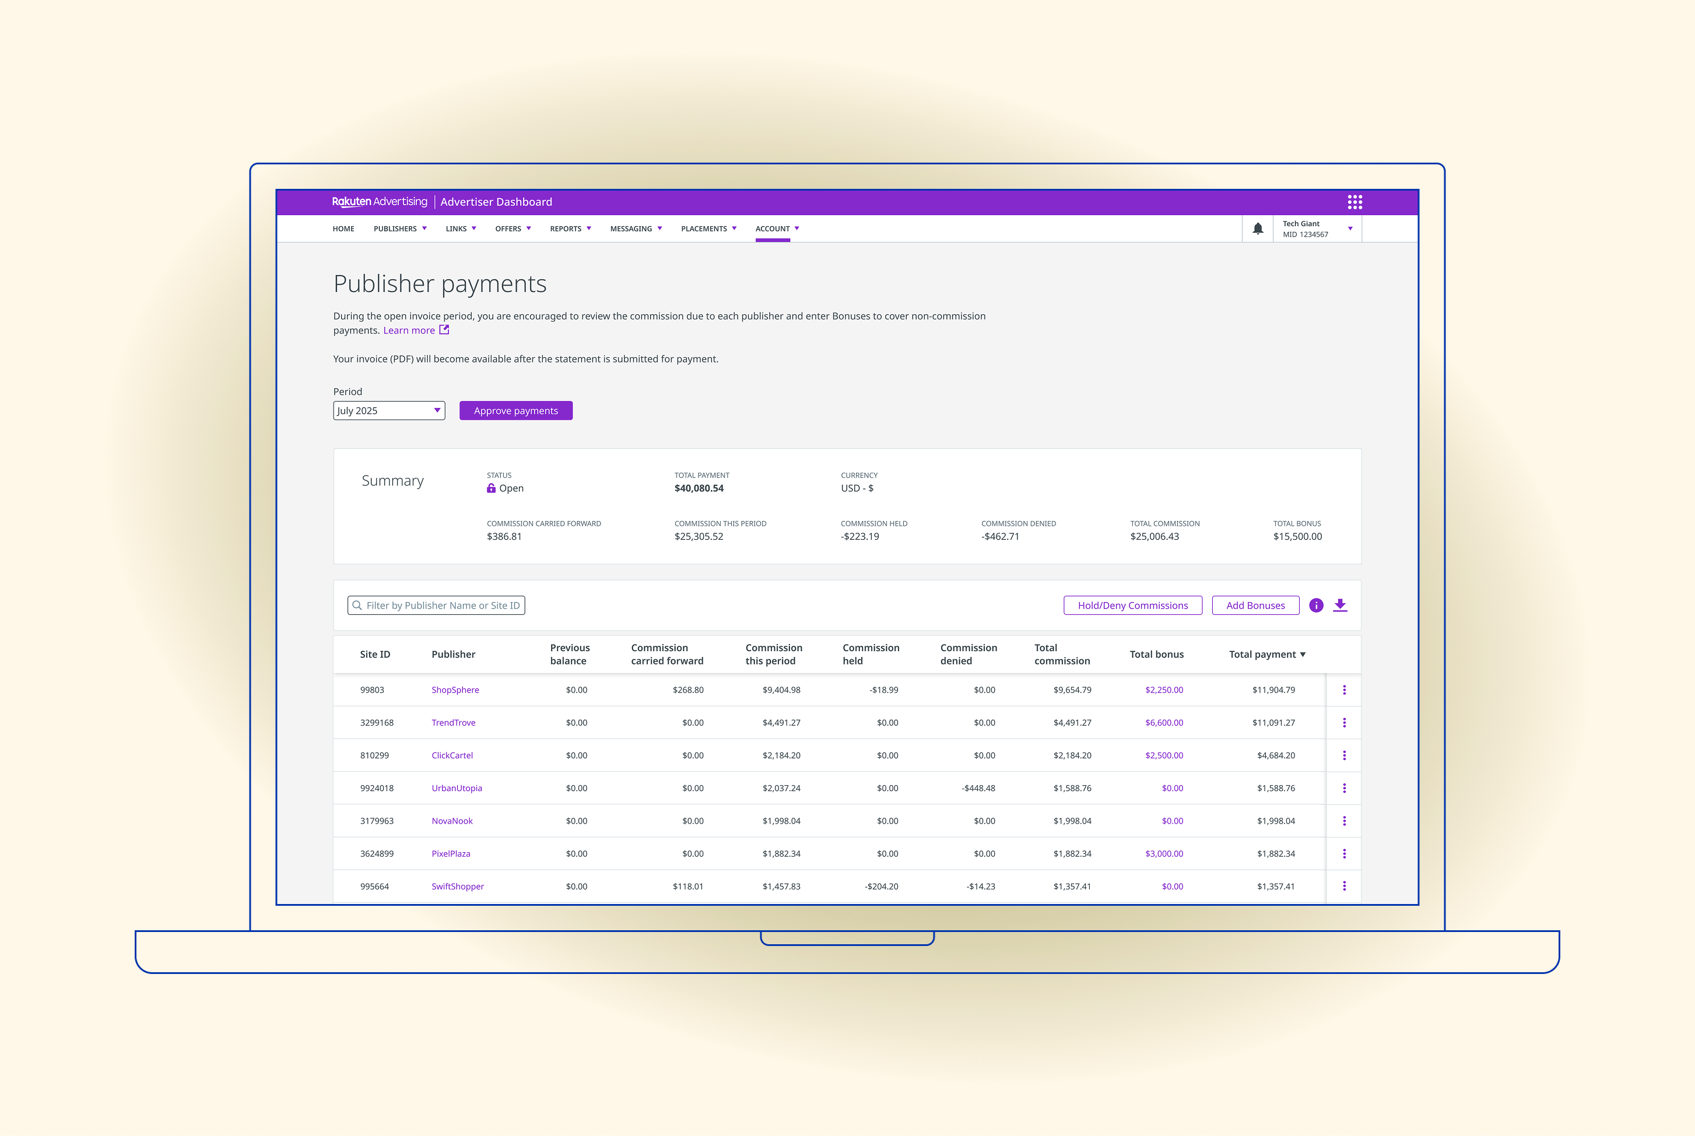Sort by the Total payment column
The height and width of the screenshot is (1136, 1695).
[1266, 654]
